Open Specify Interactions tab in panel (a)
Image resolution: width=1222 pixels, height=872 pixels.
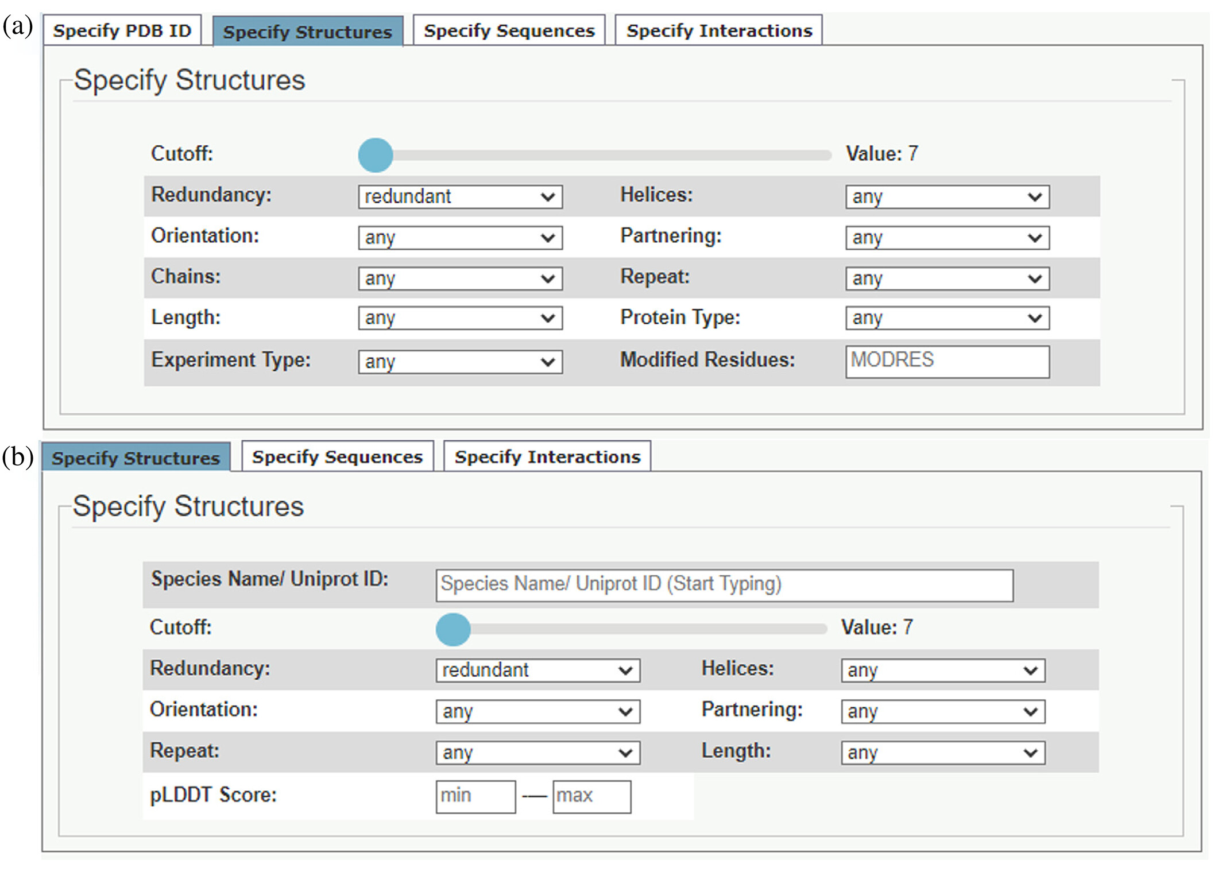(718, 30)
